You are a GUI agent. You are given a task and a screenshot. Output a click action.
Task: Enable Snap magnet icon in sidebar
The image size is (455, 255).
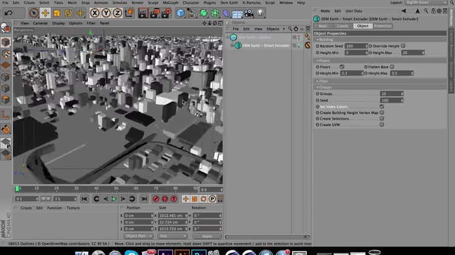(x=6, y=129)
